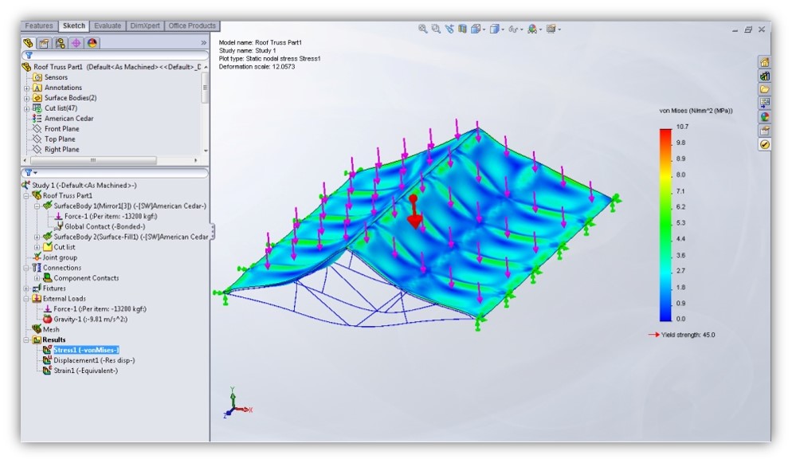
Task: Click the Yield strength: 45.0 label
Action: pos(688,335)
